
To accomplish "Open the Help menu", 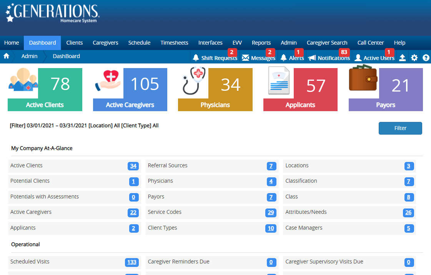I will coord(399,43).
